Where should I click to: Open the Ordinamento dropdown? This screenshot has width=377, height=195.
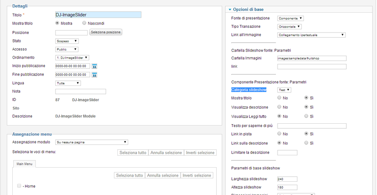coord(72,58)
